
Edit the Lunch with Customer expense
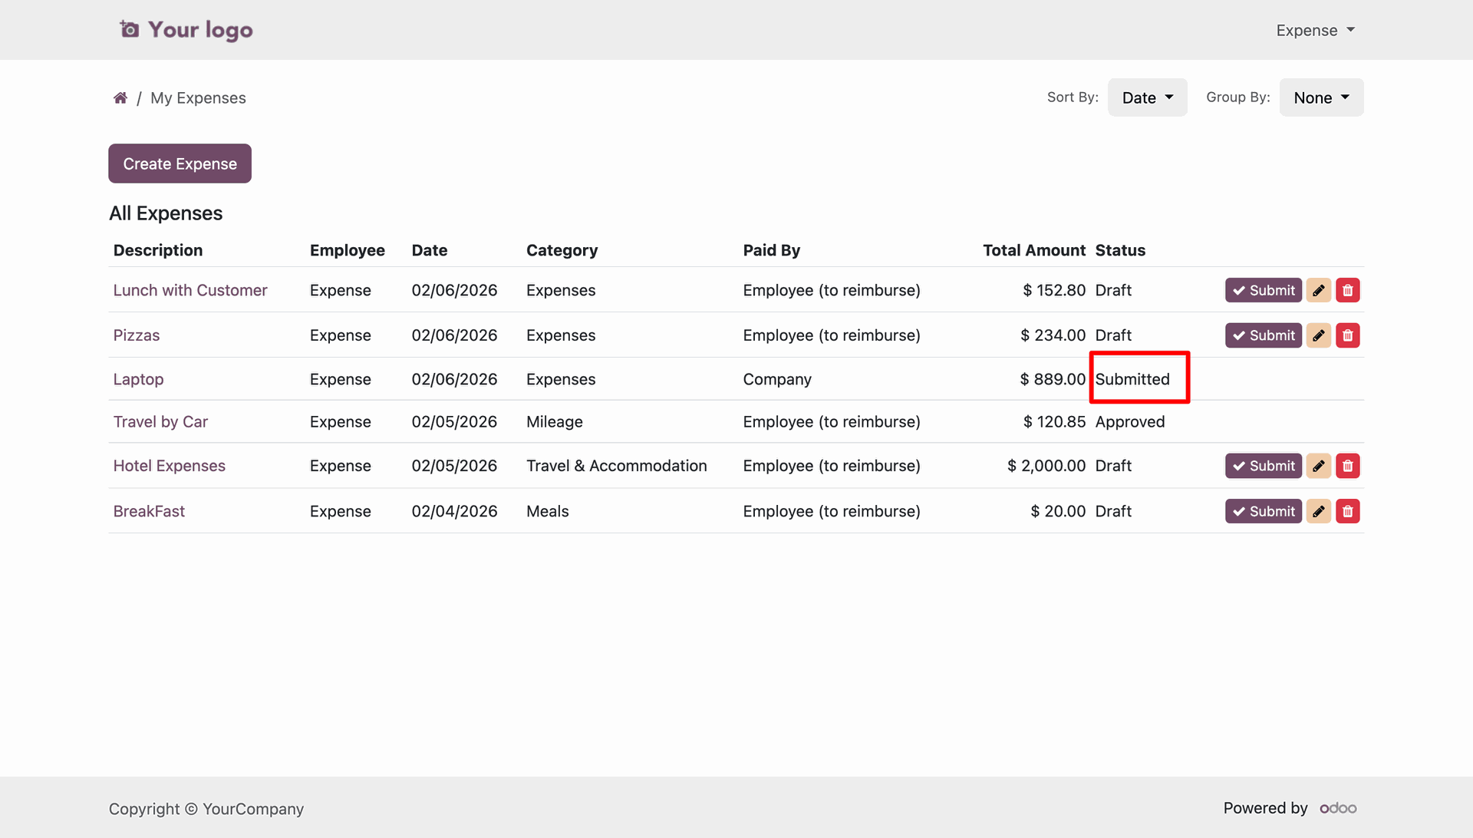(1318, 290)
